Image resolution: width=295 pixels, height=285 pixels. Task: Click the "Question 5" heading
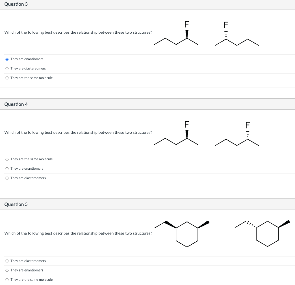16,204
